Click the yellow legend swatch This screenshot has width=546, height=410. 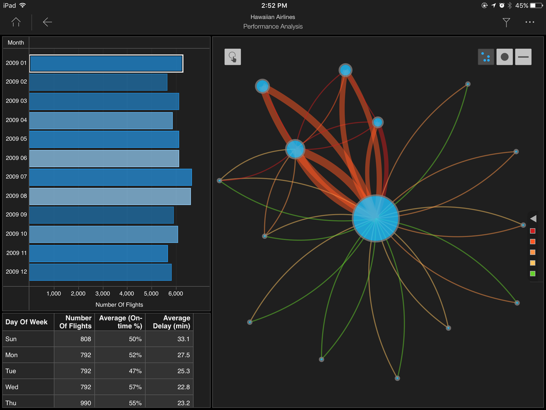(x=532, y=263)
